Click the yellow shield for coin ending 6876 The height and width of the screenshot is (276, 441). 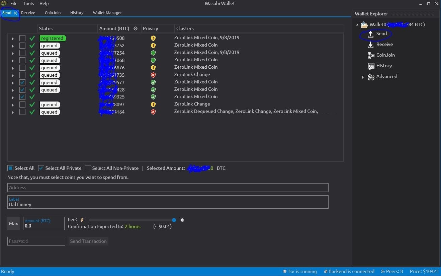153,68
